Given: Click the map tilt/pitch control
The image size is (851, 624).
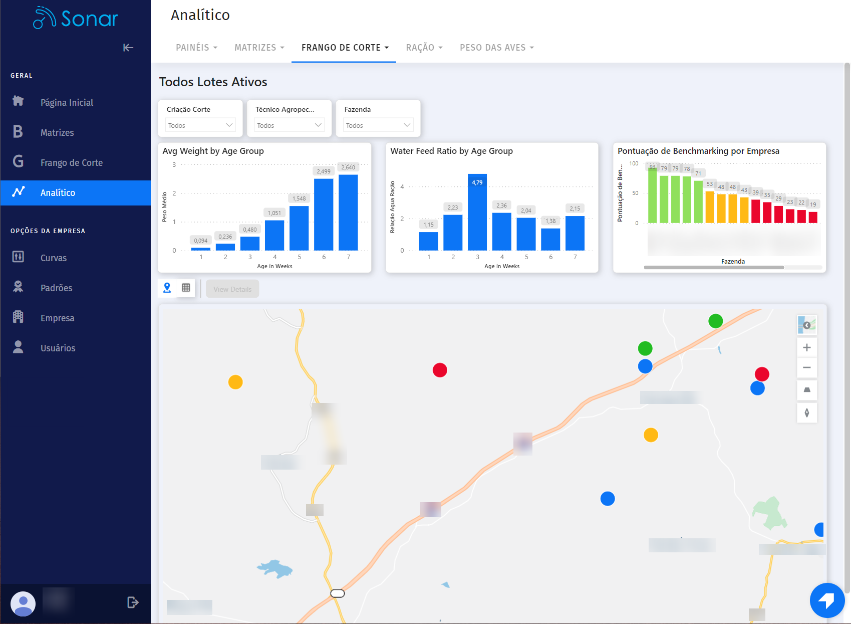Looking at the screenshot, I should tap(807, 390).
